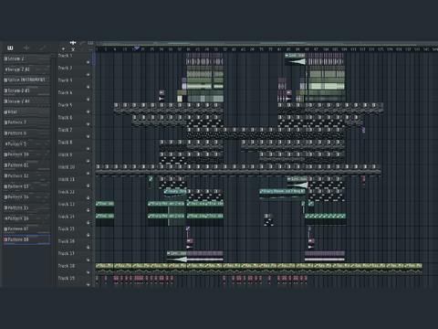This screenshot has height=329, width=438.
Task: Click the Track 4 header name
Action: pyautogui.click(x=66, y=92)
